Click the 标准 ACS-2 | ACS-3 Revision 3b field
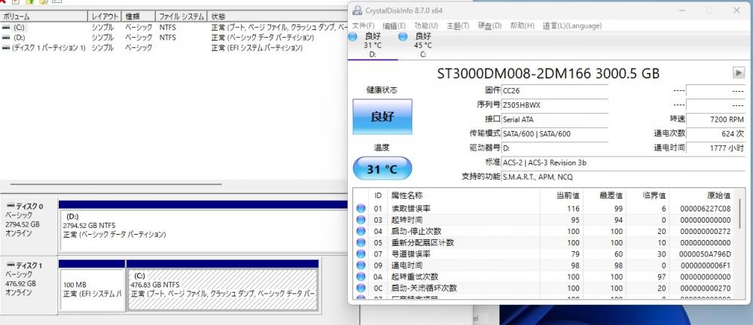 click(x=623, y=162)
